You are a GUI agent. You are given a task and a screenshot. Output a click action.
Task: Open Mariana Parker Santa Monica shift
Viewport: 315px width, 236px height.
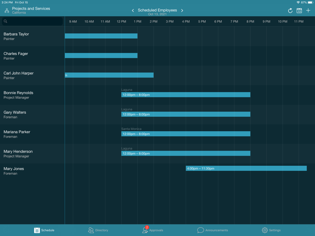[x=186, y=134]
